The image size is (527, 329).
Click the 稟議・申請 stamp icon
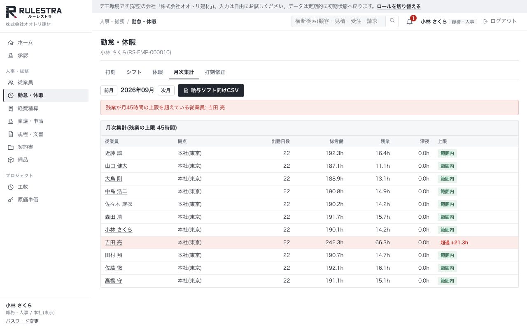click(11, 121)
